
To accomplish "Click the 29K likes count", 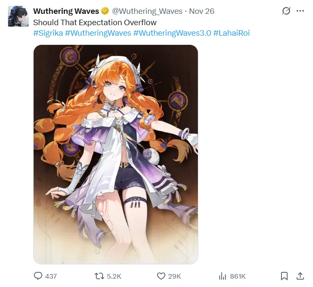I will point(174,277).
